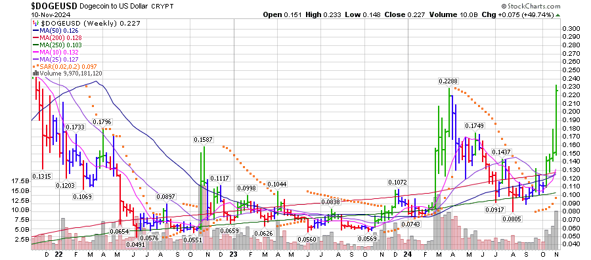Click the 0.1796 high price label
This screenshot has width=591, height=260.
tap(102, 121)
